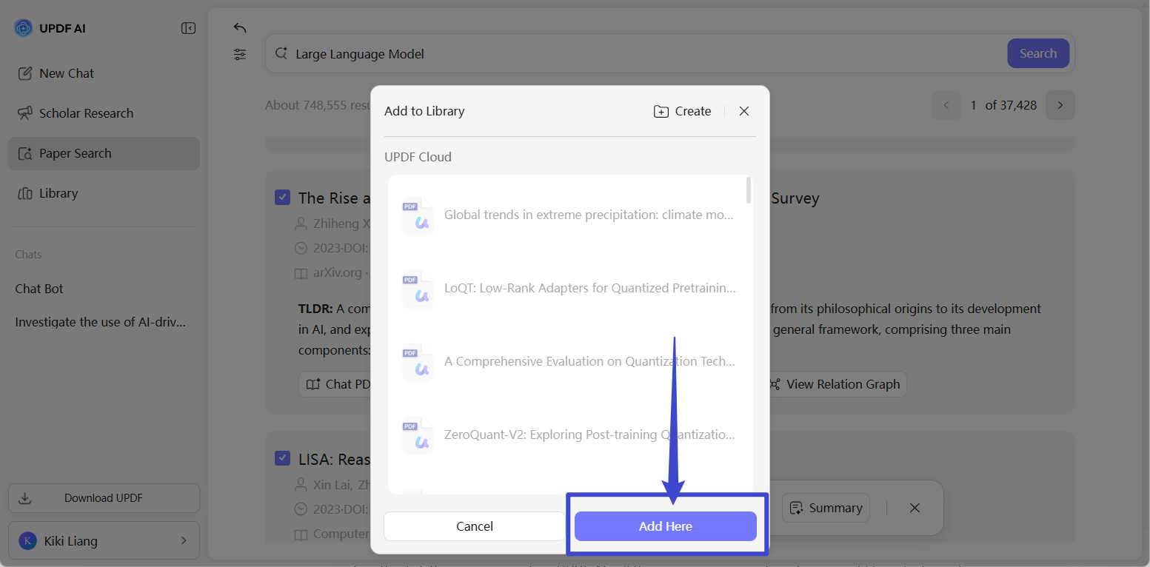Open Scholar Research in the sidebar
The image size is (1150, 567).
[104, 113]
